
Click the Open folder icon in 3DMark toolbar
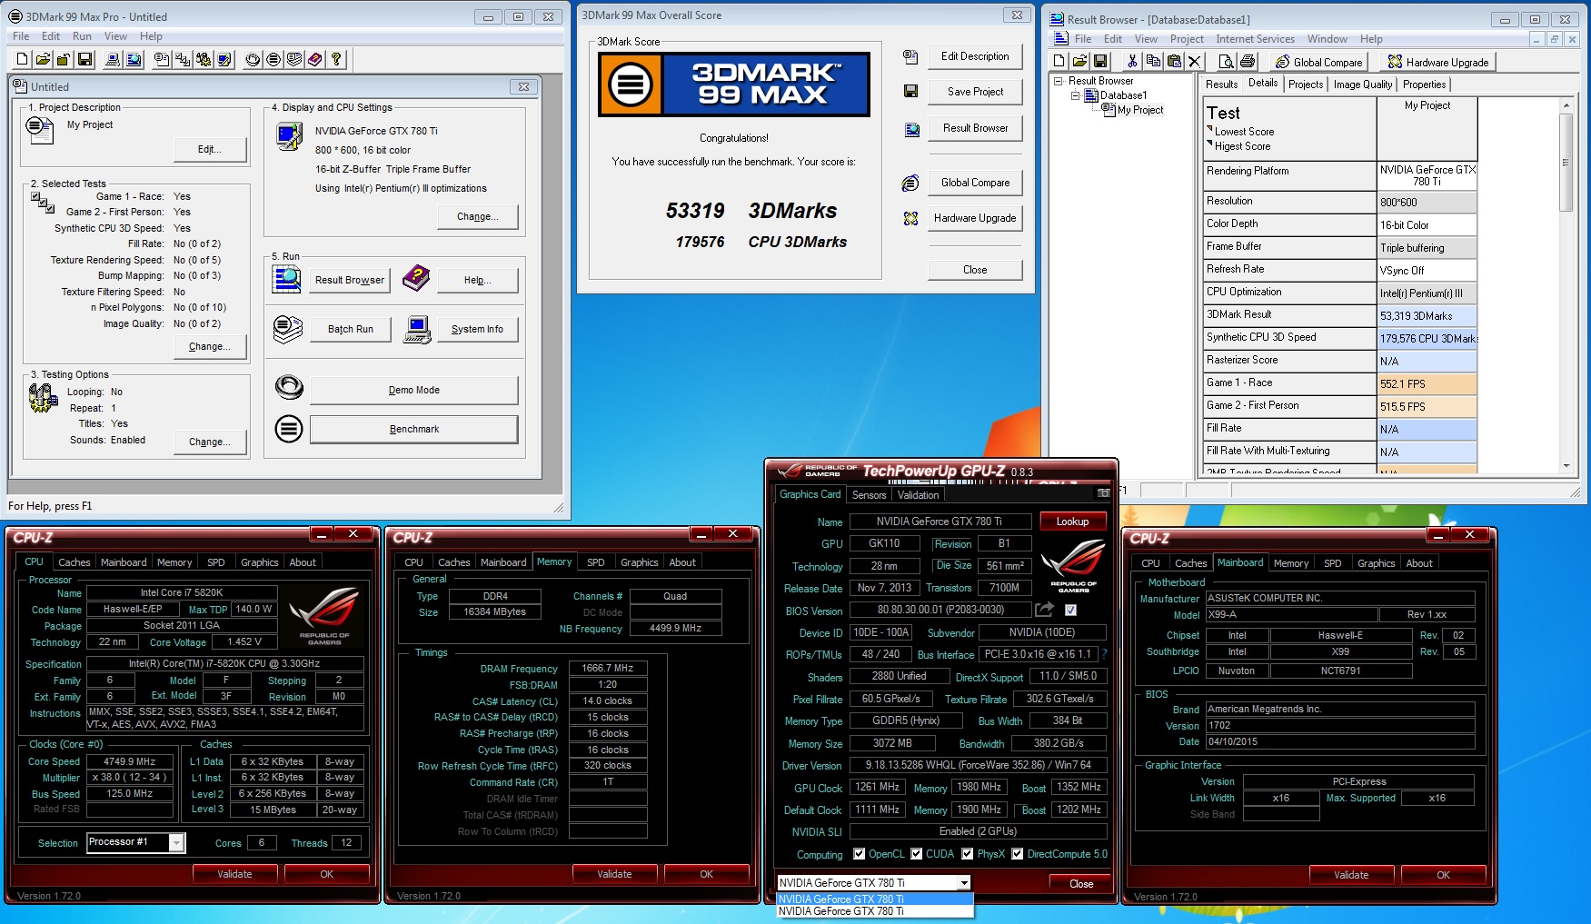43,59
